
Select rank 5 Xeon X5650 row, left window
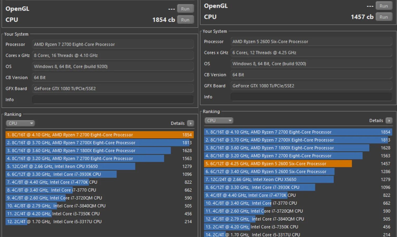100,166
